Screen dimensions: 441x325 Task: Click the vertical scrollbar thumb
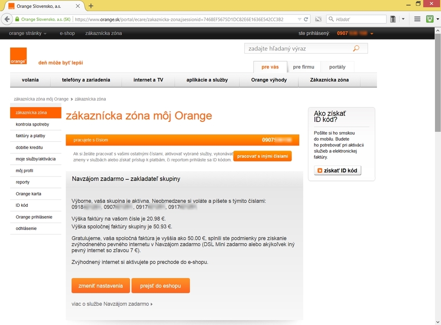click(x=438, y=82)
